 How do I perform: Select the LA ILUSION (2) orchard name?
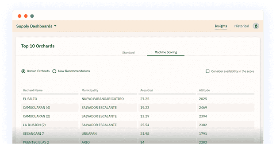pyautogui.click(x=34, y=125)
